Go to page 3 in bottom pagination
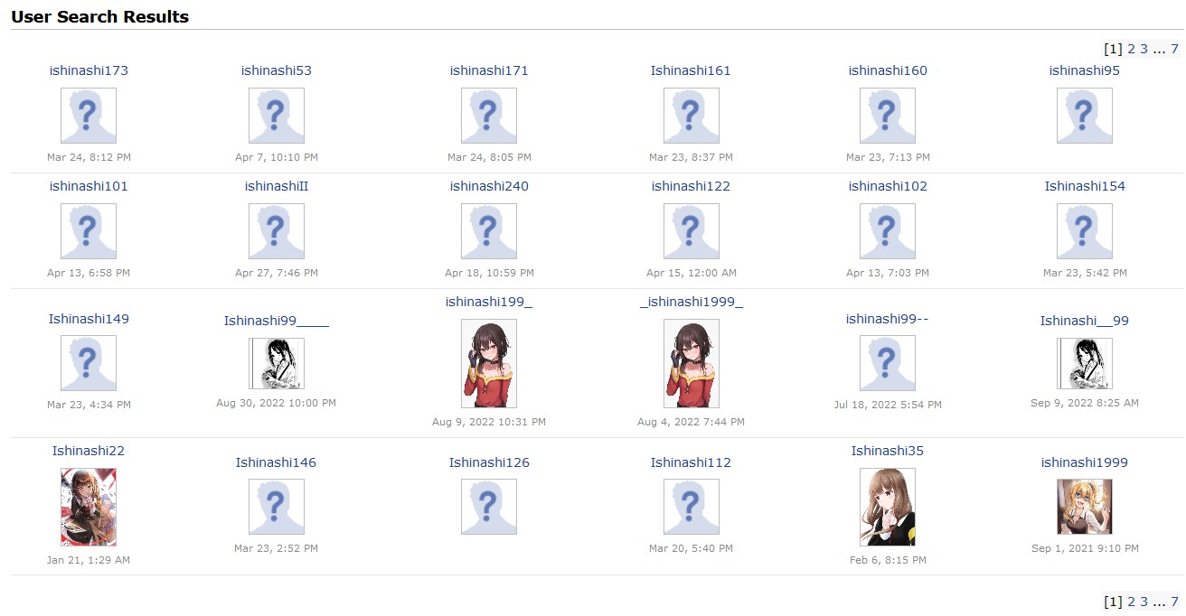1186x616 pixels. click(1144, 602)
